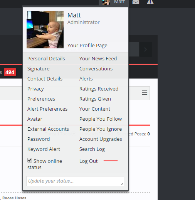The height and width of the screenshot is (200, 195).
Task: Open the Matt account dropdown tab
Action: (x=114, y=3)
